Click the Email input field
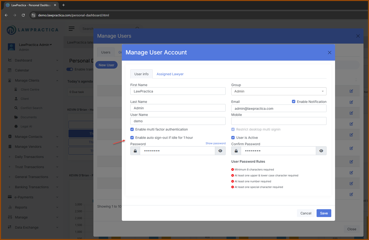Screen dimensions: 369x240 (279, 109)
